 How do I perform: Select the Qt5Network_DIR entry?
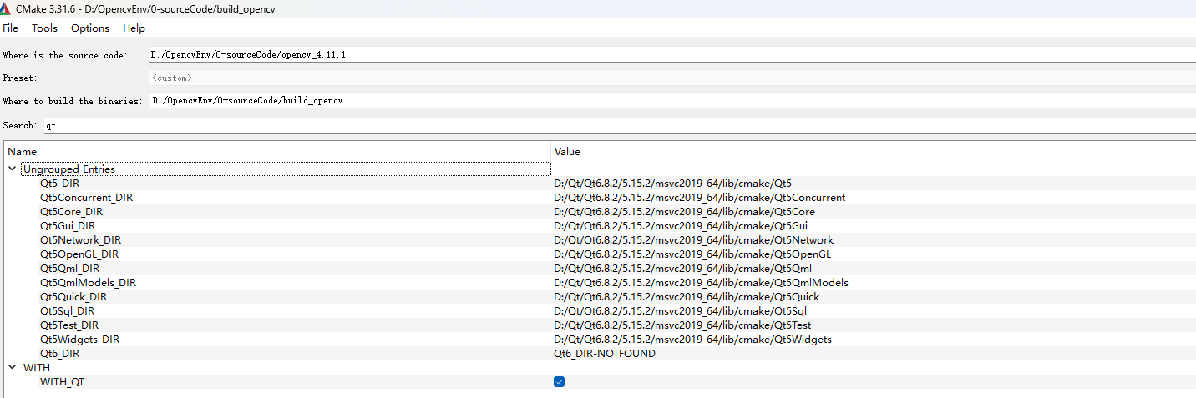point(81,240)
